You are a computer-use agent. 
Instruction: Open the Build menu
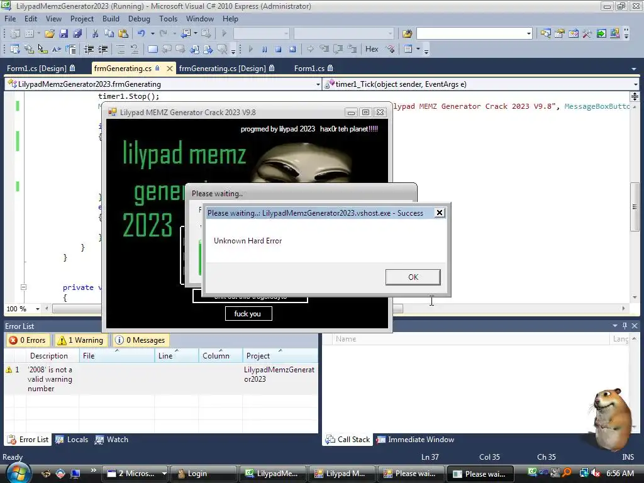111,18
